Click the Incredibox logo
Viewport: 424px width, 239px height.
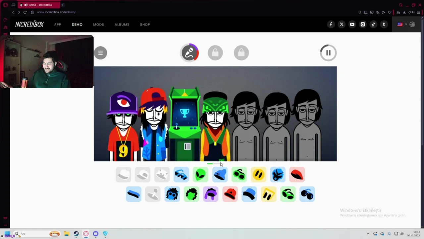29,24
